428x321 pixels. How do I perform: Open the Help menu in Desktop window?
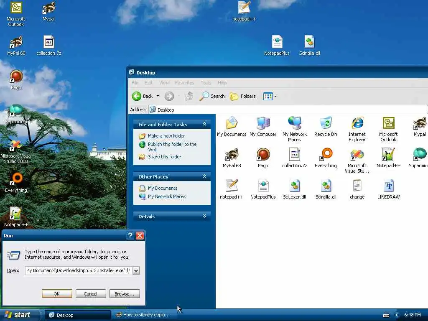click(222, 83)
